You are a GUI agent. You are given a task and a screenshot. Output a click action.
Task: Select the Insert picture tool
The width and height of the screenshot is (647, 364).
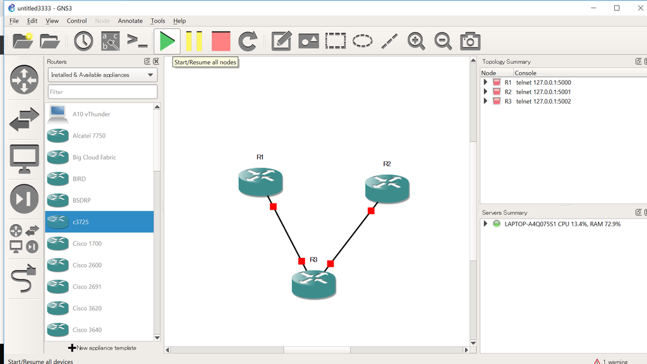click(308, 41)
